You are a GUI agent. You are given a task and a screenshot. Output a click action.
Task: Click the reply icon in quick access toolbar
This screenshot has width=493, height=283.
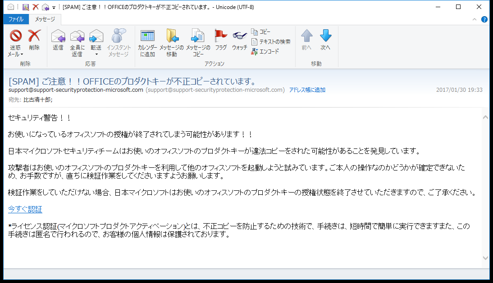coord(45,7)
